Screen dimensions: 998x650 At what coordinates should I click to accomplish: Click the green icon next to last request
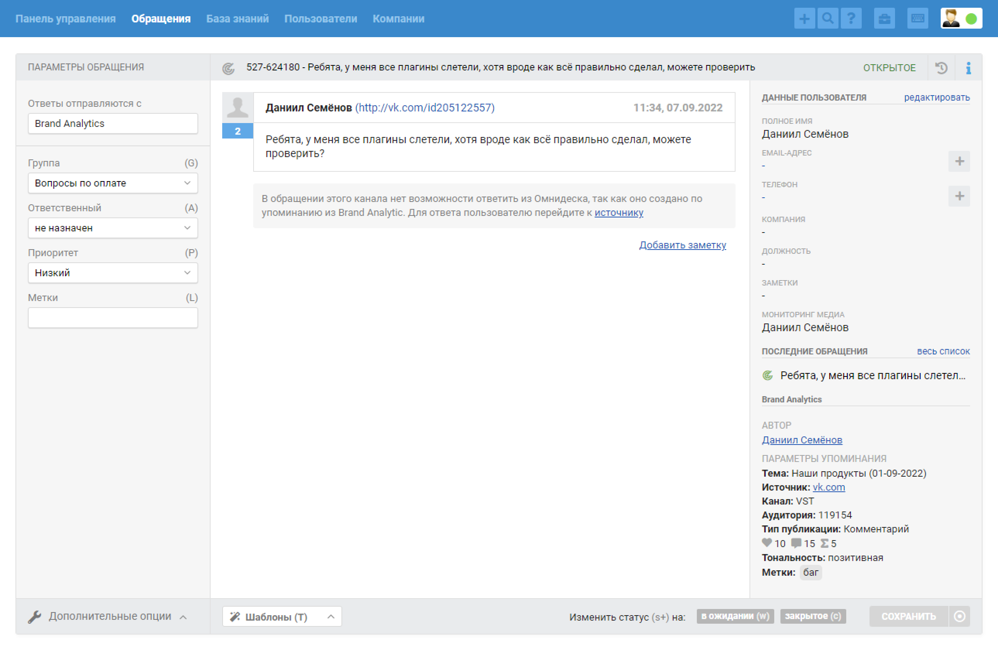coord(767,376)
